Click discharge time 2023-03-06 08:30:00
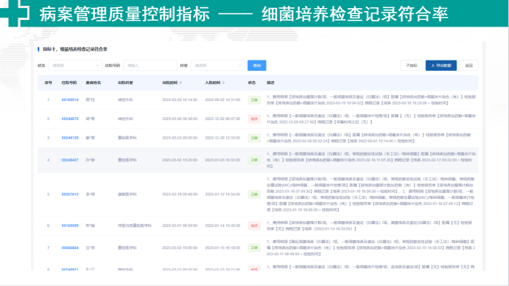The height and width of the screenshot is (286, 509). pos(180,119)
